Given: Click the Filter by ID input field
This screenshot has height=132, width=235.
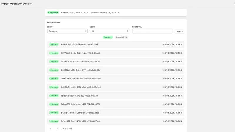Looking at the screenshot, I should pos(152,31).
